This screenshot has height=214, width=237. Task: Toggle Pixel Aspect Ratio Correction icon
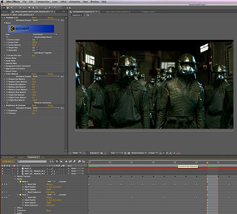(x=160, y=153)
